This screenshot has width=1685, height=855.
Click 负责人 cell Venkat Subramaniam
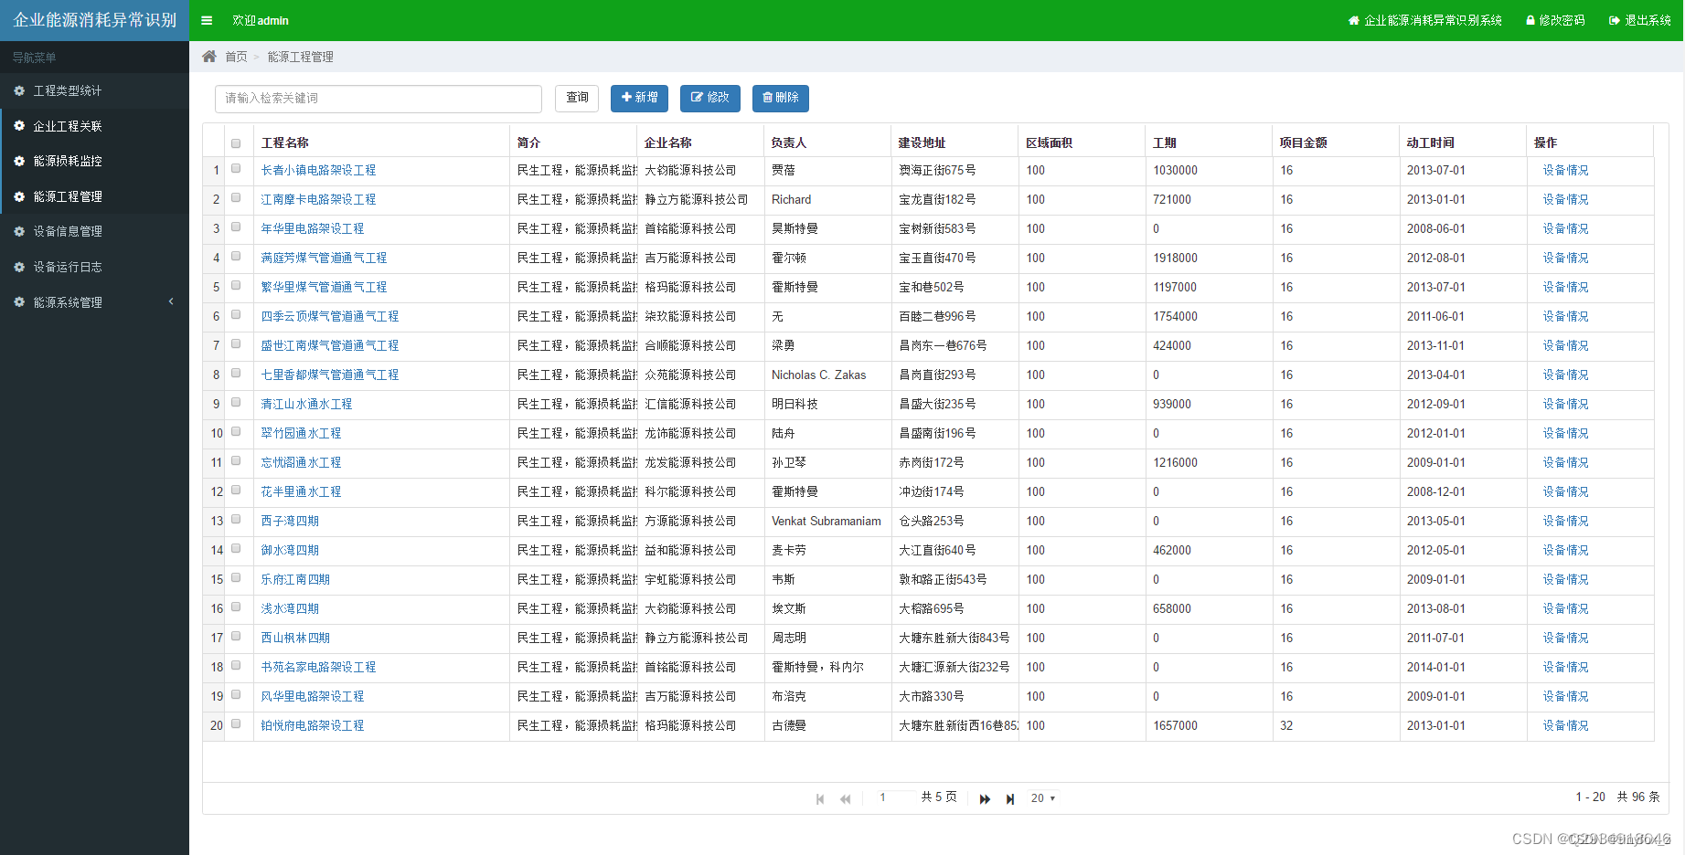click(827, 521)
